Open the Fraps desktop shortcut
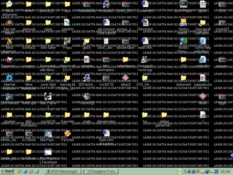This screenshot has width=233, height=175. 67,41
